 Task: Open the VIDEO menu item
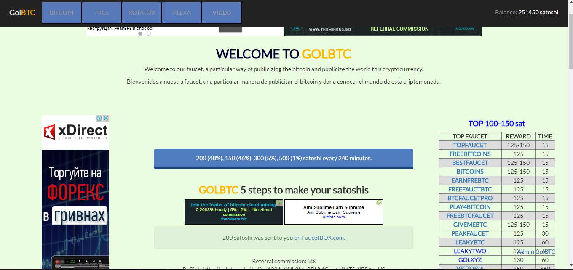tap(222, 13)
